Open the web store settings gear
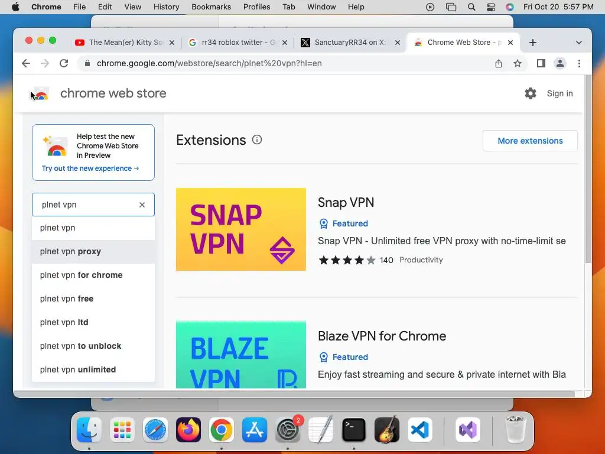The height and width of the screenshot is (454, 605). [x=531, y=93]
